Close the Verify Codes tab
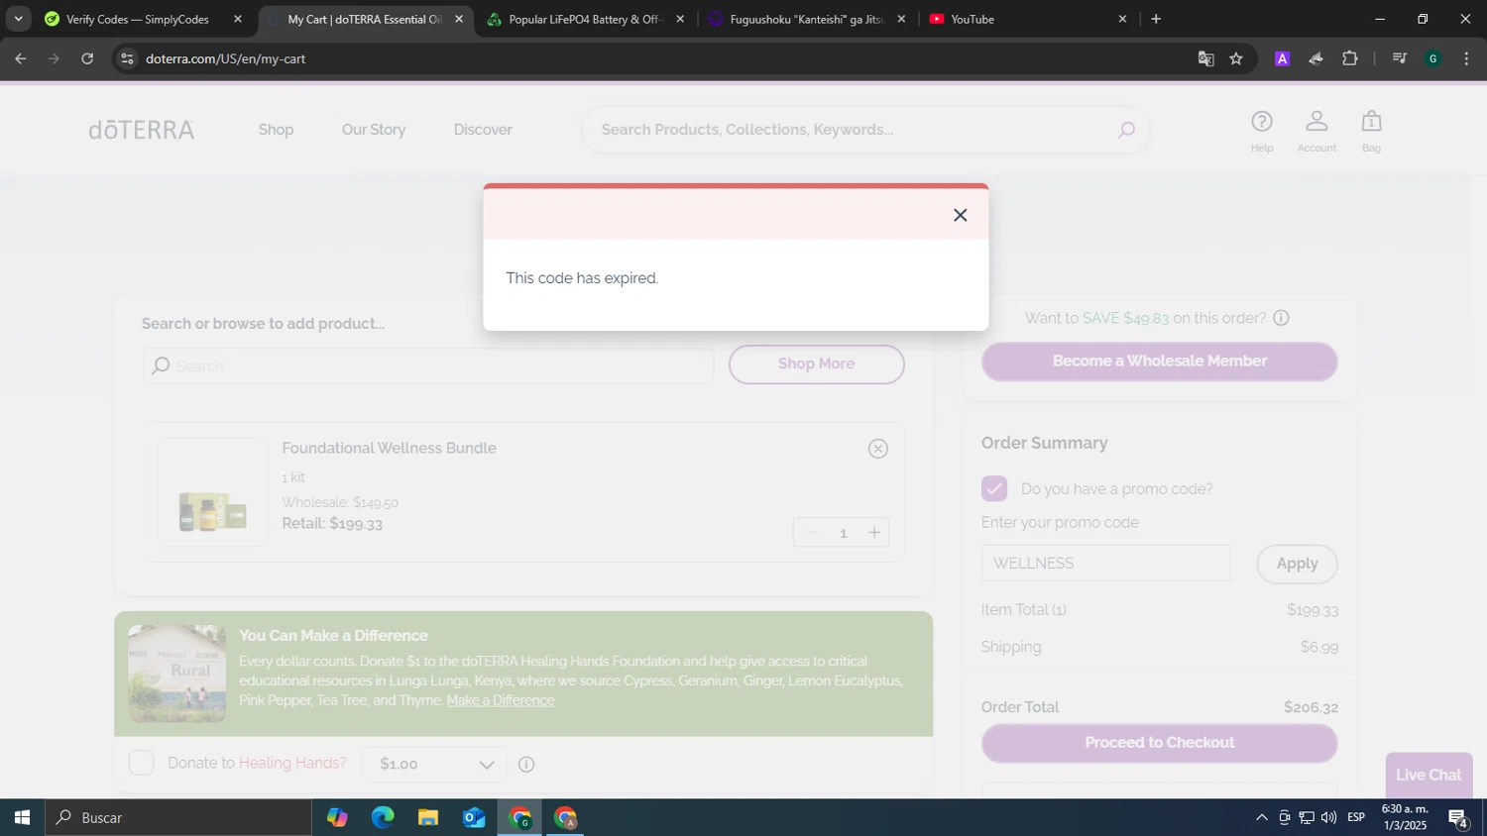The width and height of the screenshot is (1487, 836). pyautogui.click(x=237, y=19)
